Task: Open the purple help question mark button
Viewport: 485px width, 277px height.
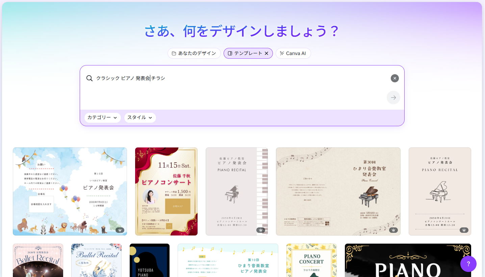Action: (468, 264)
